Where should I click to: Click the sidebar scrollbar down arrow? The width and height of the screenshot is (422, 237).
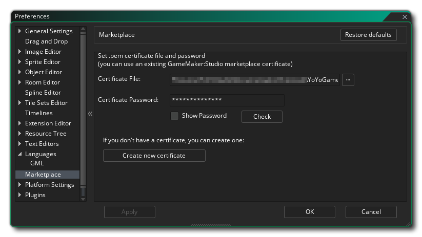84,199
